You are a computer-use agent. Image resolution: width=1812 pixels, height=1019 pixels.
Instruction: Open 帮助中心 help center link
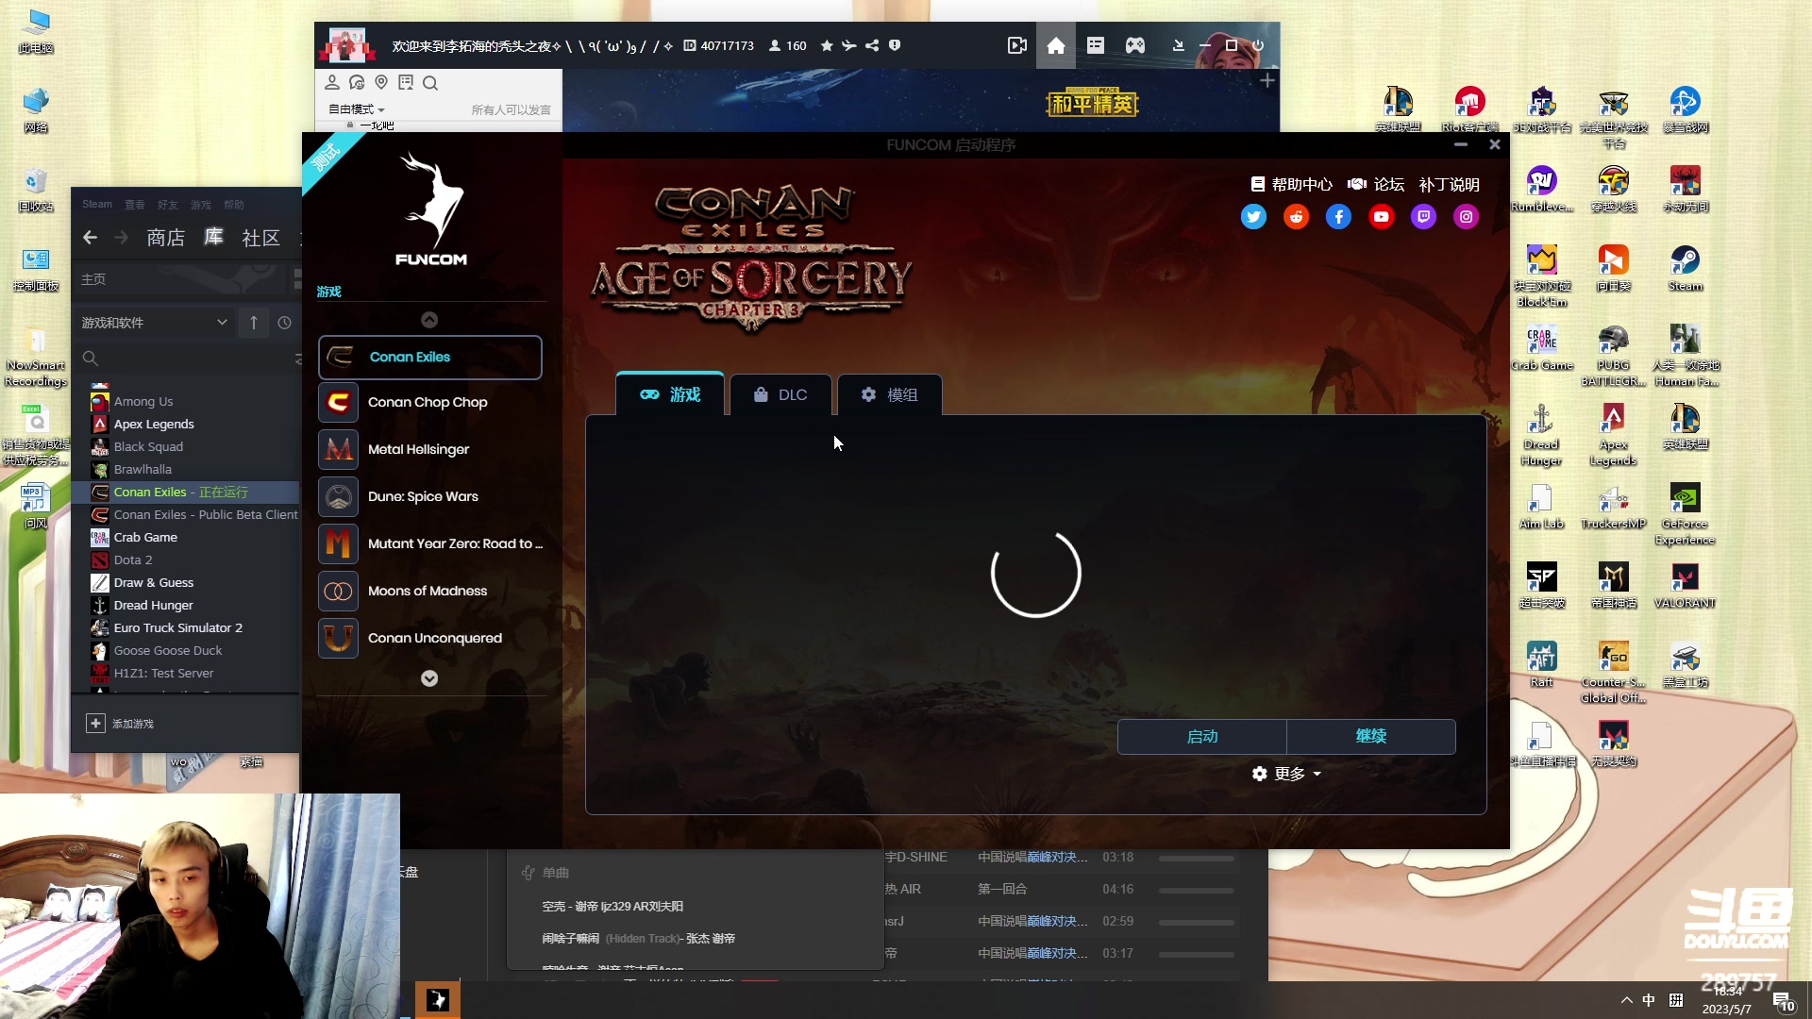tap(1291, 185)
